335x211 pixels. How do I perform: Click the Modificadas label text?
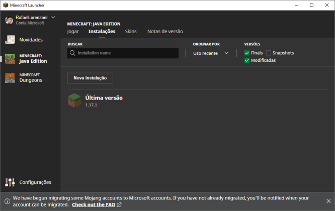click(263, 60)
